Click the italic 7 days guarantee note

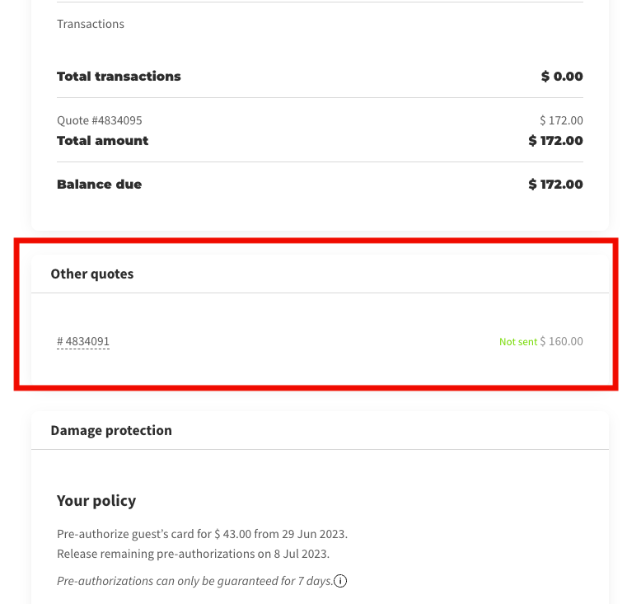194,581
